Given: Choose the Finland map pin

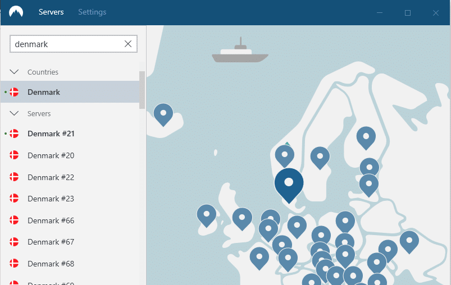Looking at the screenshot, I should 366,138.
